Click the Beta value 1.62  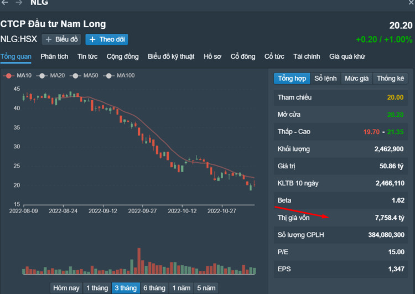(398, 200)
